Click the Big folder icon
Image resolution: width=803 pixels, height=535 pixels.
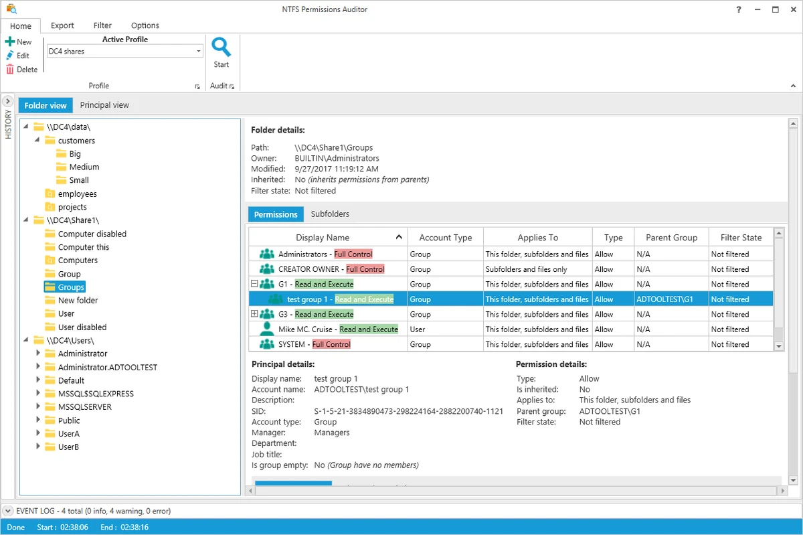click(62, 154)
